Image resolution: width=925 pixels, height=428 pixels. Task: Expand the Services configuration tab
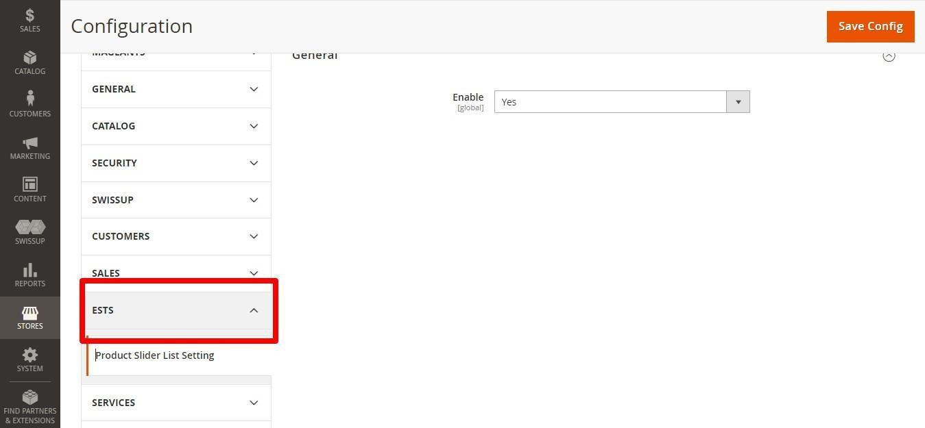[176, 403]
